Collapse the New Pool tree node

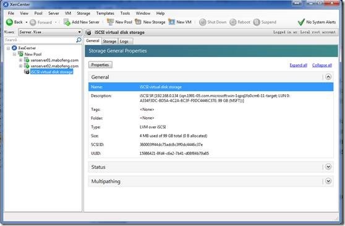(x=14, y=54)
